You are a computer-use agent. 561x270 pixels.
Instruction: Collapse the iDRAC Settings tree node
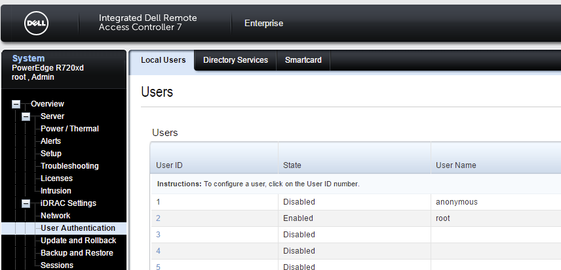point(26,203)
